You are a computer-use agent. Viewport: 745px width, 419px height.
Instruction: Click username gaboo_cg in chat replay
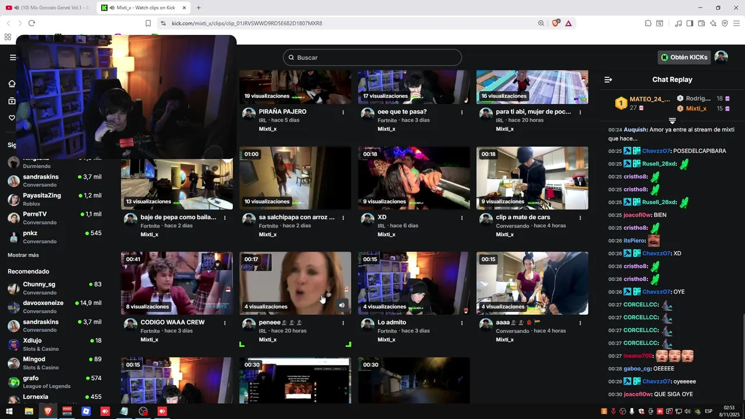(637, 368)
